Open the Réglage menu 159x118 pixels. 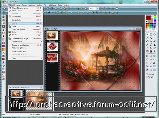pyautogui.click(x=39, y=5)
